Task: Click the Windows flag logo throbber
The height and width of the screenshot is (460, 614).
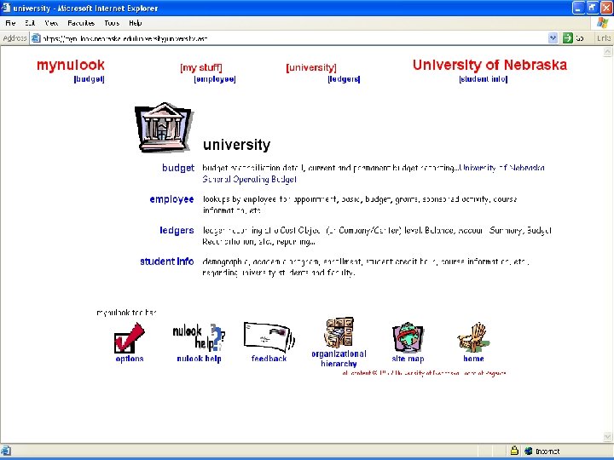Action: (x=602, y=23)
